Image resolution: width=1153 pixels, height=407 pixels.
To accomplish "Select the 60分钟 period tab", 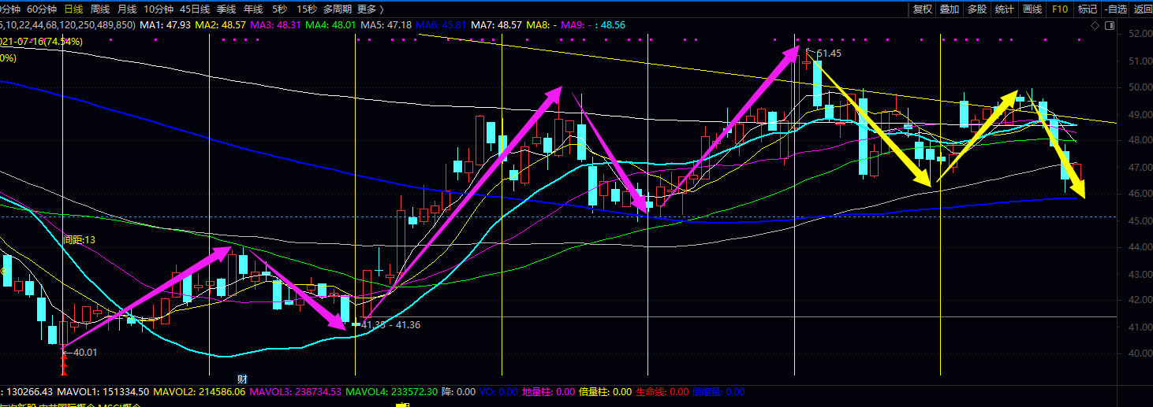I will [41, 9].
